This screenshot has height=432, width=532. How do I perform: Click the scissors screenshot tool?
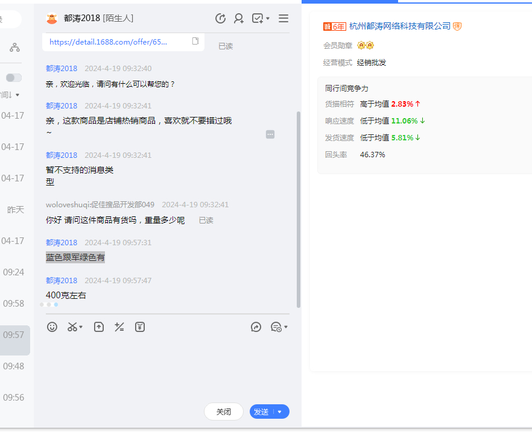(72, 327)
